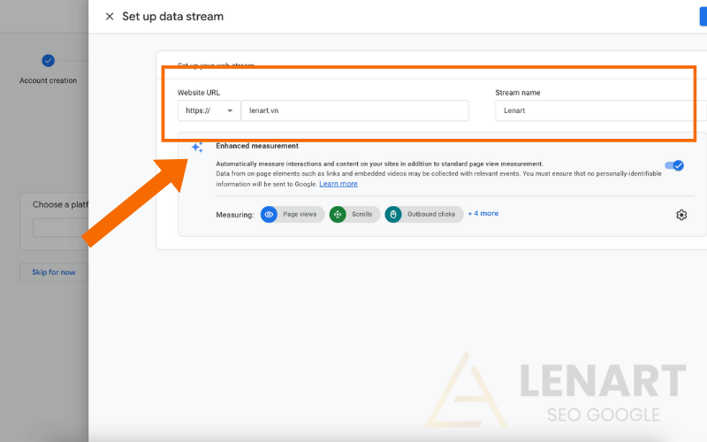Click the Website URL field with lenart.vn
707x442 pixels.
(x=355, y=110)
